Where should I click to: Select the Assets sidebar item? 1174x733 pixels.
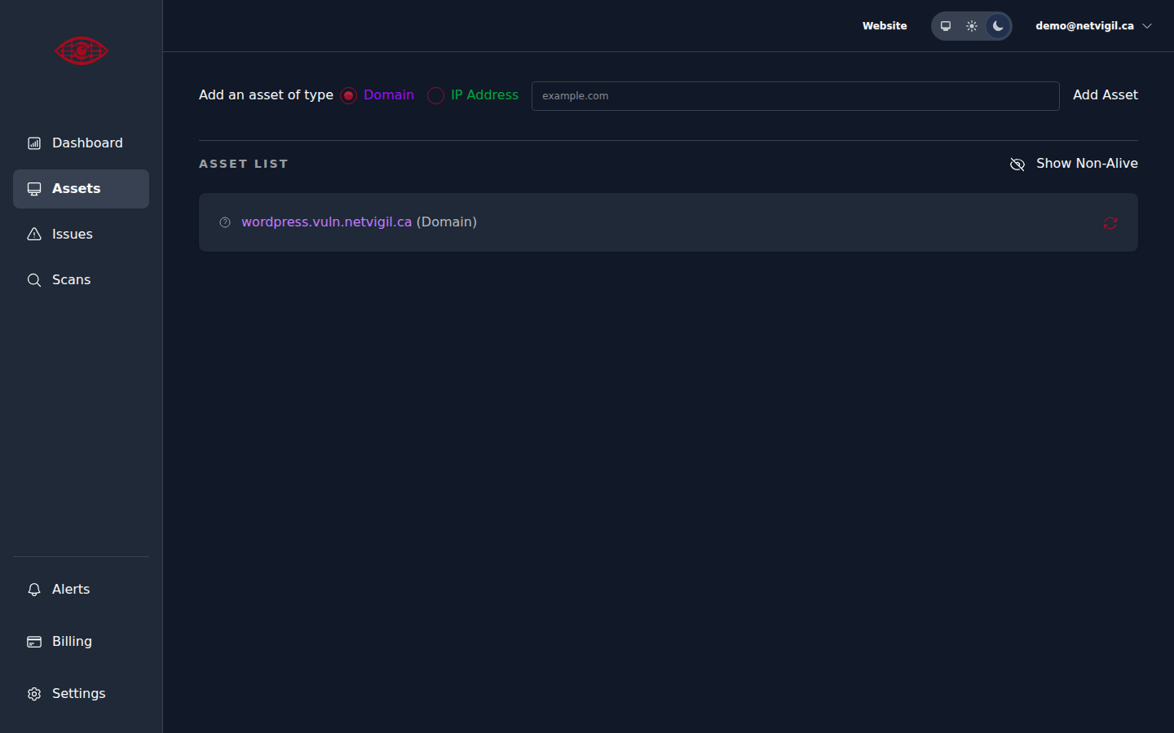pyautogui.click(x=81, y=189)
